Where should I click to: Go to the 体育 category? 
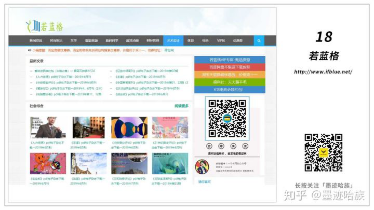coord(191,41)
